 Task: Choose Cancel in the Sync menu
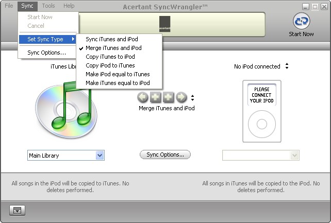point(48,26)
